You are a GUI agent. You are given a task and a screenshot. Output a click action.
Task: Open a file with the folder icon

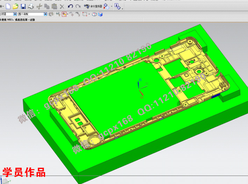tap(15, 6)
